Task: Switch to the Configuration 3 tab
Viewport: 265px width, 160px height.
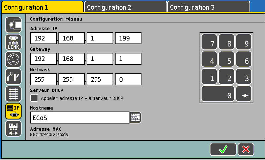Action: tap(208, 7)
